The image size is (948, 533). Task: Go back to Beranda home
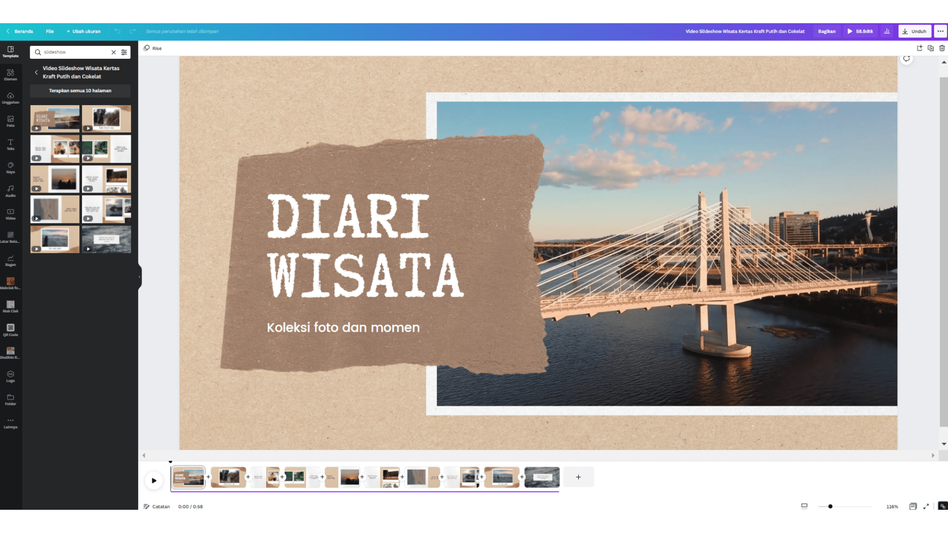pos(20,31)
